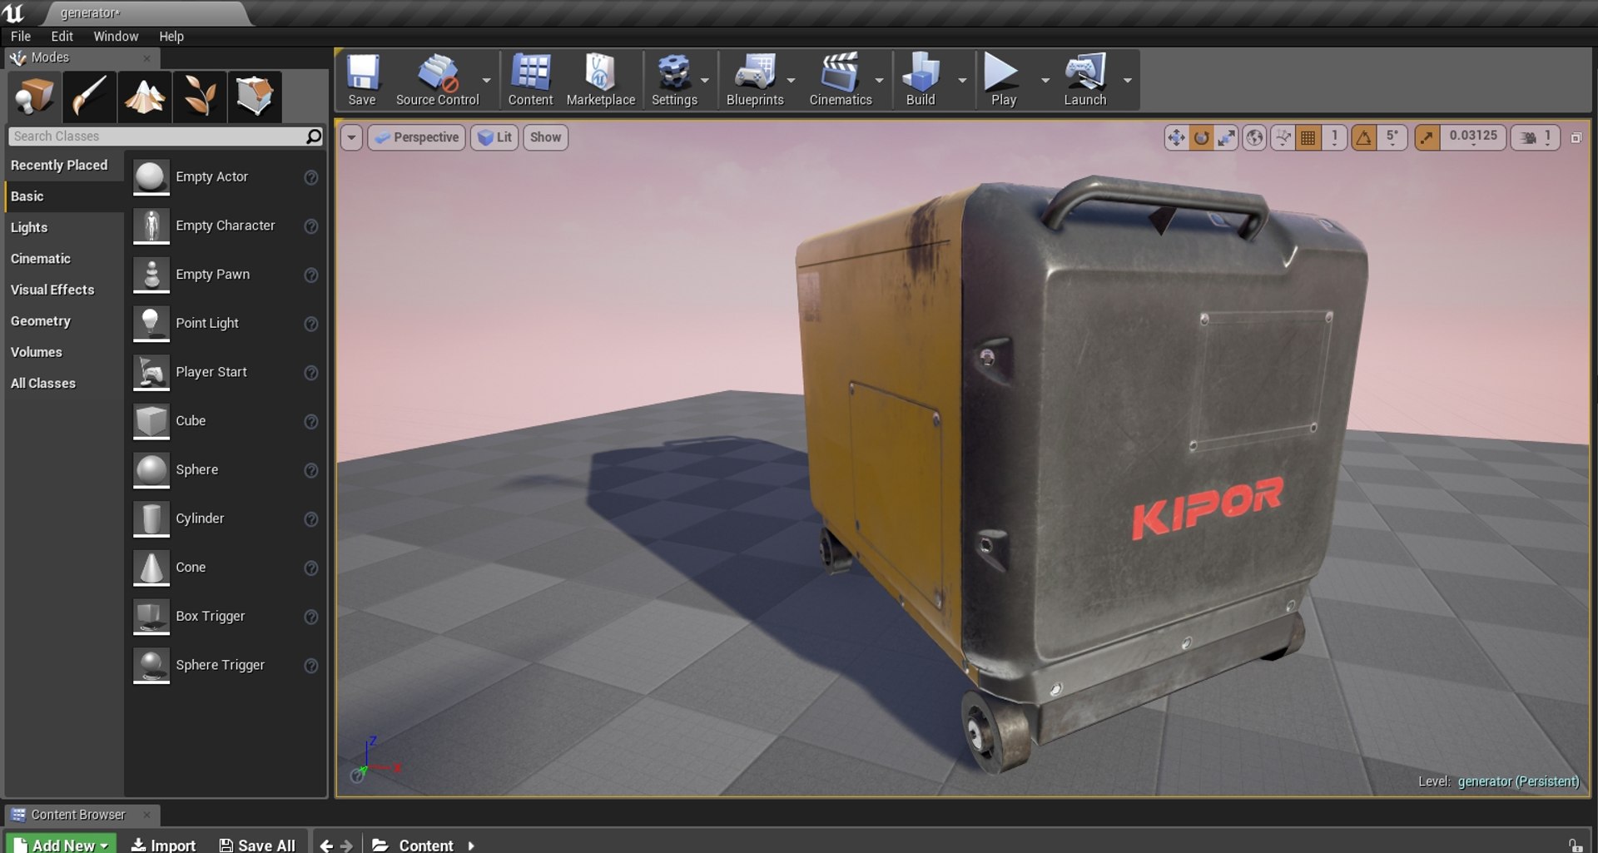Open the Window menu

[116, 37]
